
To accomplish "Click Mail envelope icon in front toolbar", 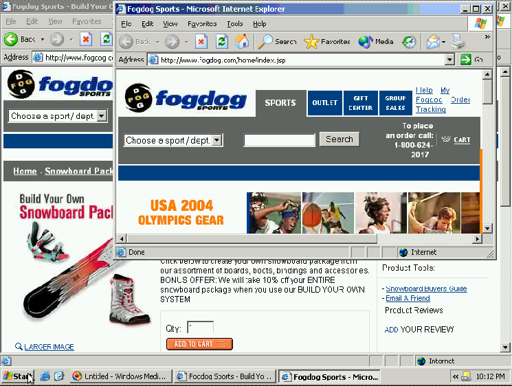I will (433, 42).
